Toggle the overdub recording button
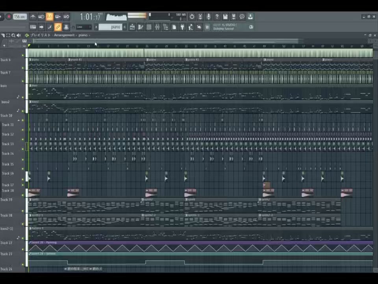 click(58, 17)
